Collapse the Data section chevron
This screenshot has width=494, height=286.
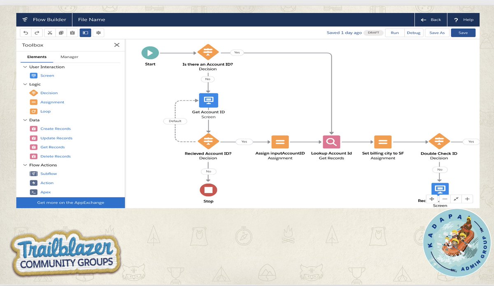(x=25, y=120)
